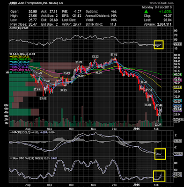Click the EPS value -21.12
Image resolution: width=184 pixels, height=187 pixels.
(x=76, y=16)
